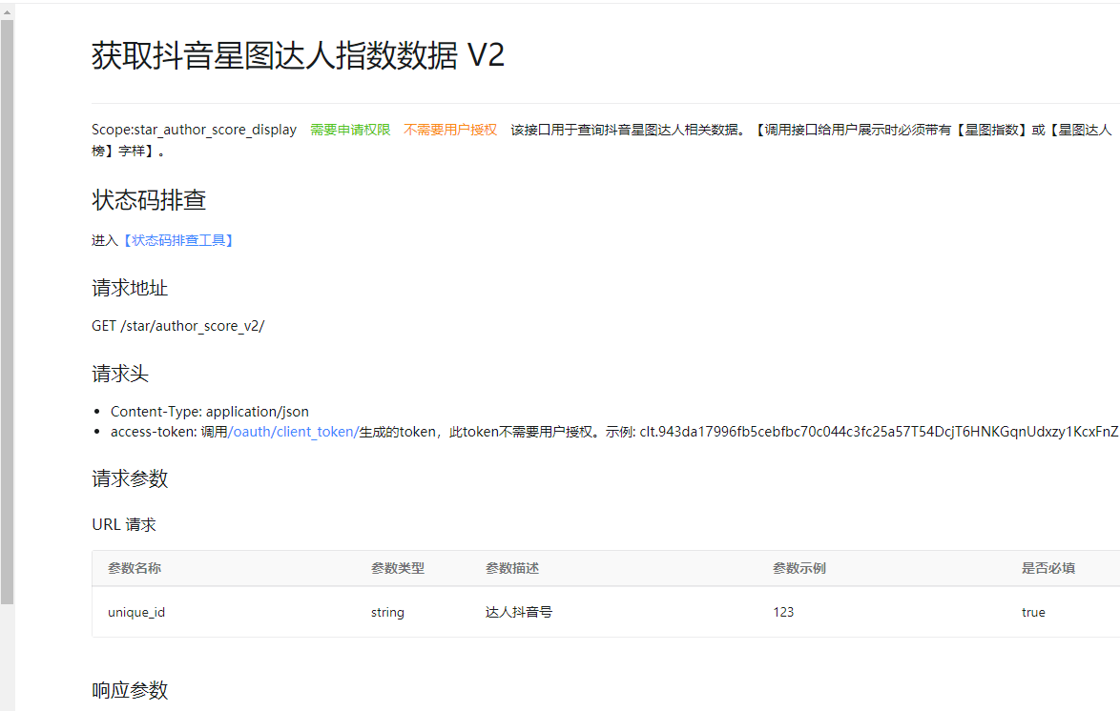Click the orange 不需要用户授权 label

450,130
